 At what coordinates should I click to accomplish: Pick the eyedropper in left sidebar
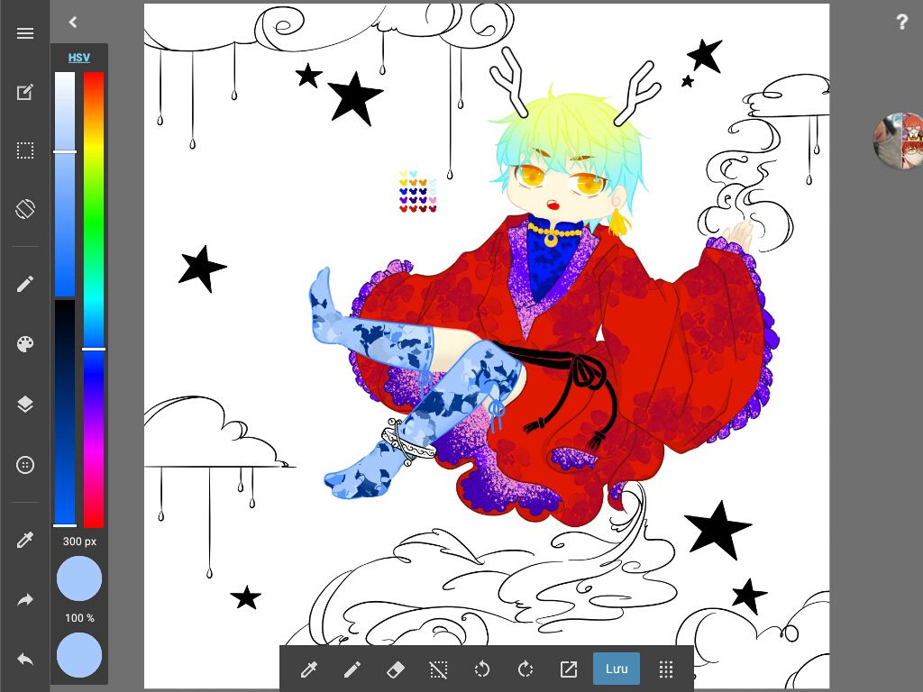click(25, 540)
